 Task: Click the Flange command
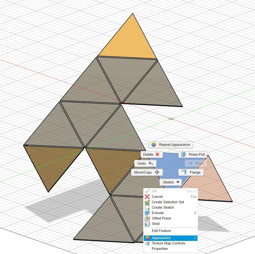coord(191,172)
